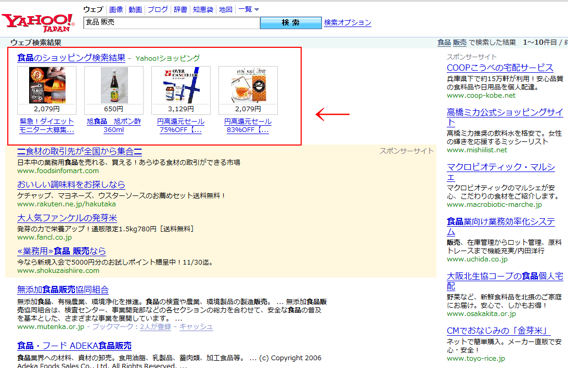Open おいしい調味料をお探しなら ad link
Image resolution: width=568 pixels, height=368 pixels.
click(x=71, y=185)
